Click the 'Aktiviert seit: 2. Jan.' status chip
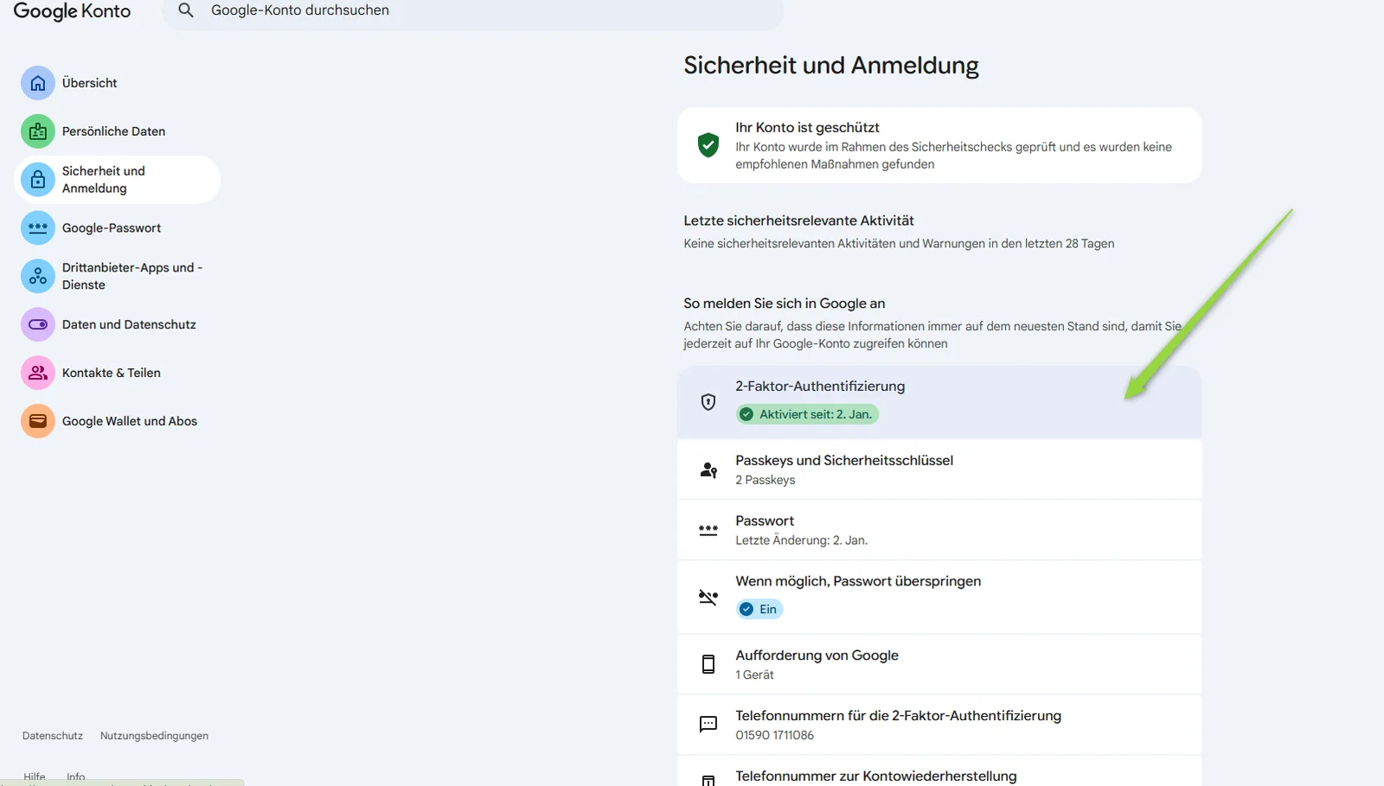The image size is (1384, 786). coord(807,414)
